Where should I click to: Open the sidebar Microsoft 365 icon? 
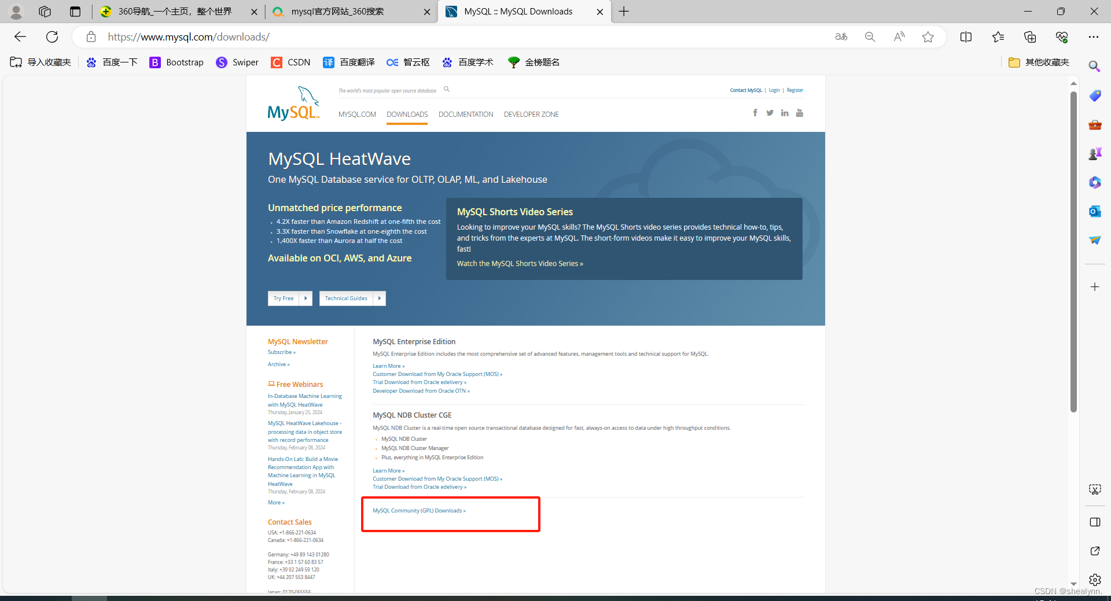coord(1095,182)
